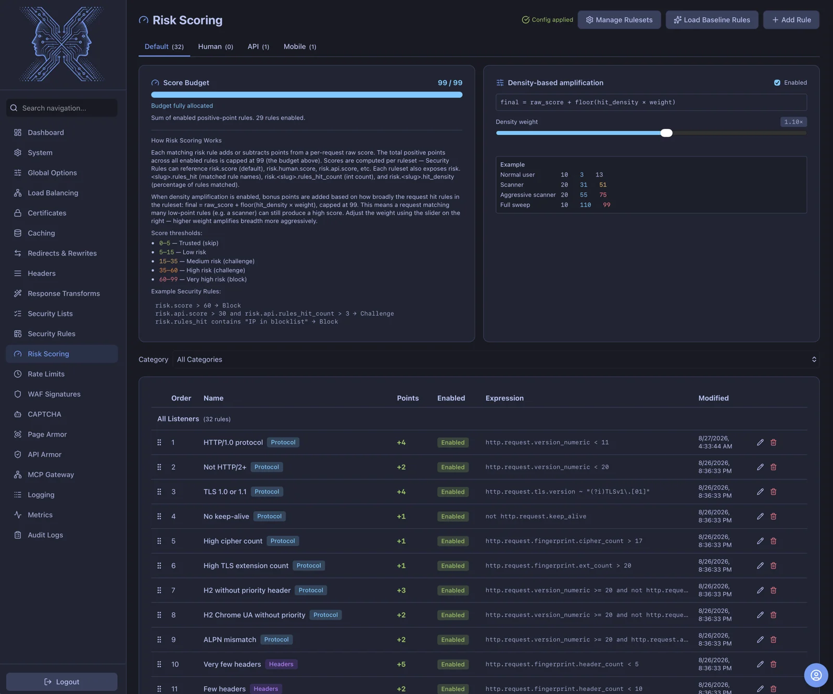Open Security Lists page
This screenshot has height=694, width=833.
pos(61,314)
